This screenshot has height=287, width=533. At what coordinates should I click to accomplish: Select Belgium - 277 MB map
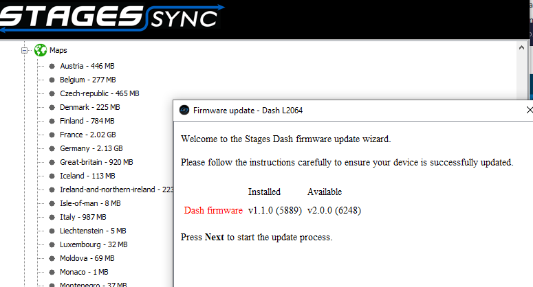click(x=87, y=80)
